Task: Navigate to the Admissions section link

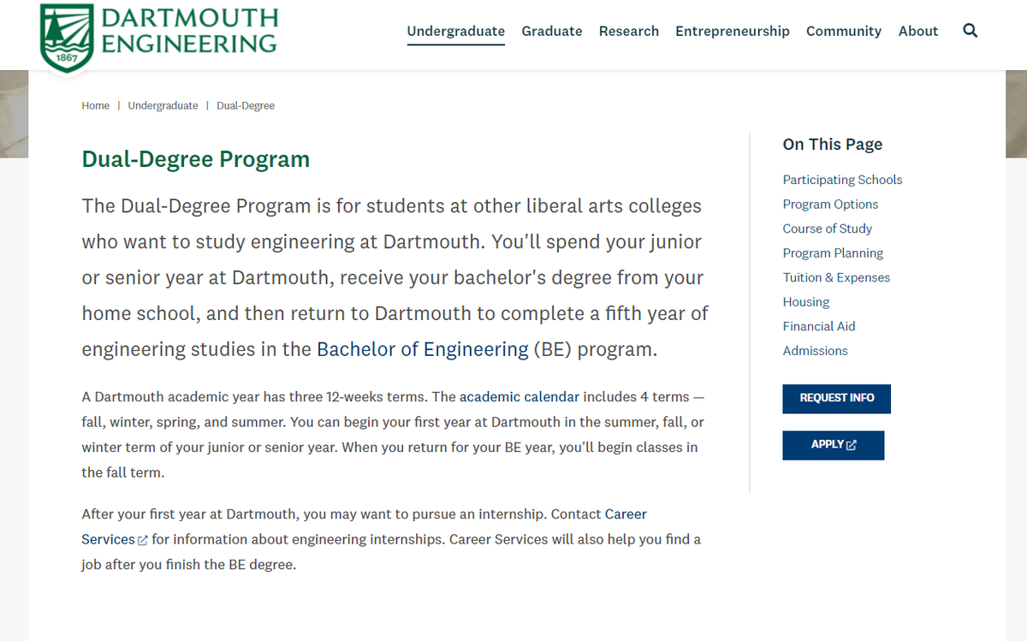Action: (x=815, y=351)
